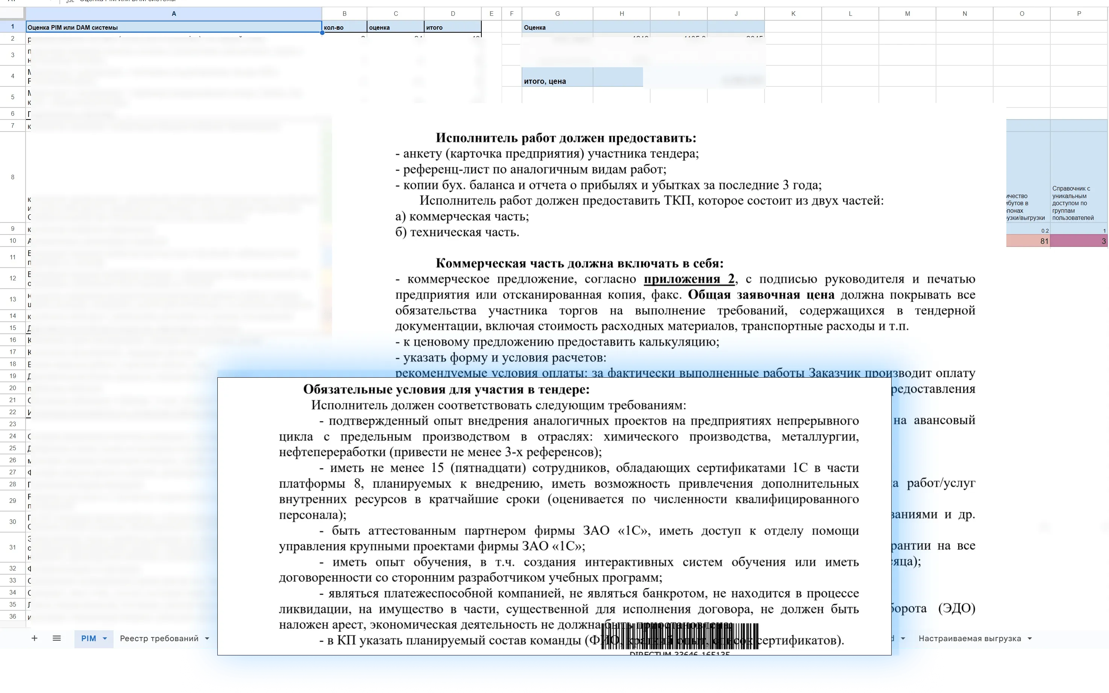
Task: Select column F header
Action: [x=512, y=14]
